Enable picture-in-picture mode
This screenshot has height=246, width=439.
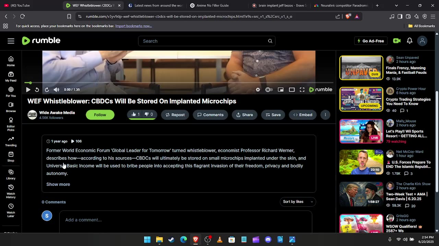[281, 90]
